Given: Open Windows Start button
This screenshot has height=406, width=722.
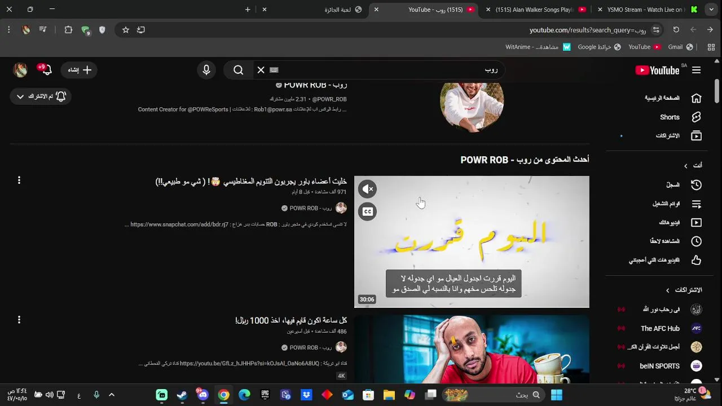Looking at the screenshot, I should 557,395.
